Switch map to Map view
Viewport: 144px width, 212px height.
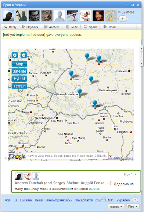[19, 64]
